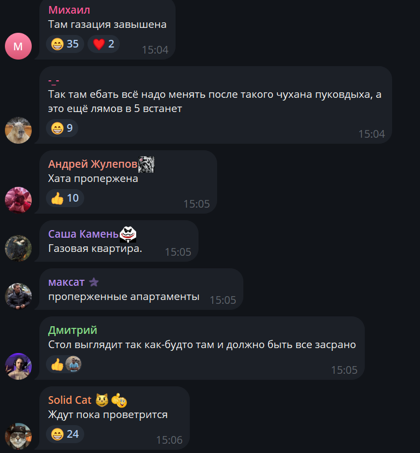Toggle grinning reaction with 9 votes
420x453 pixels.
(62, 128)
